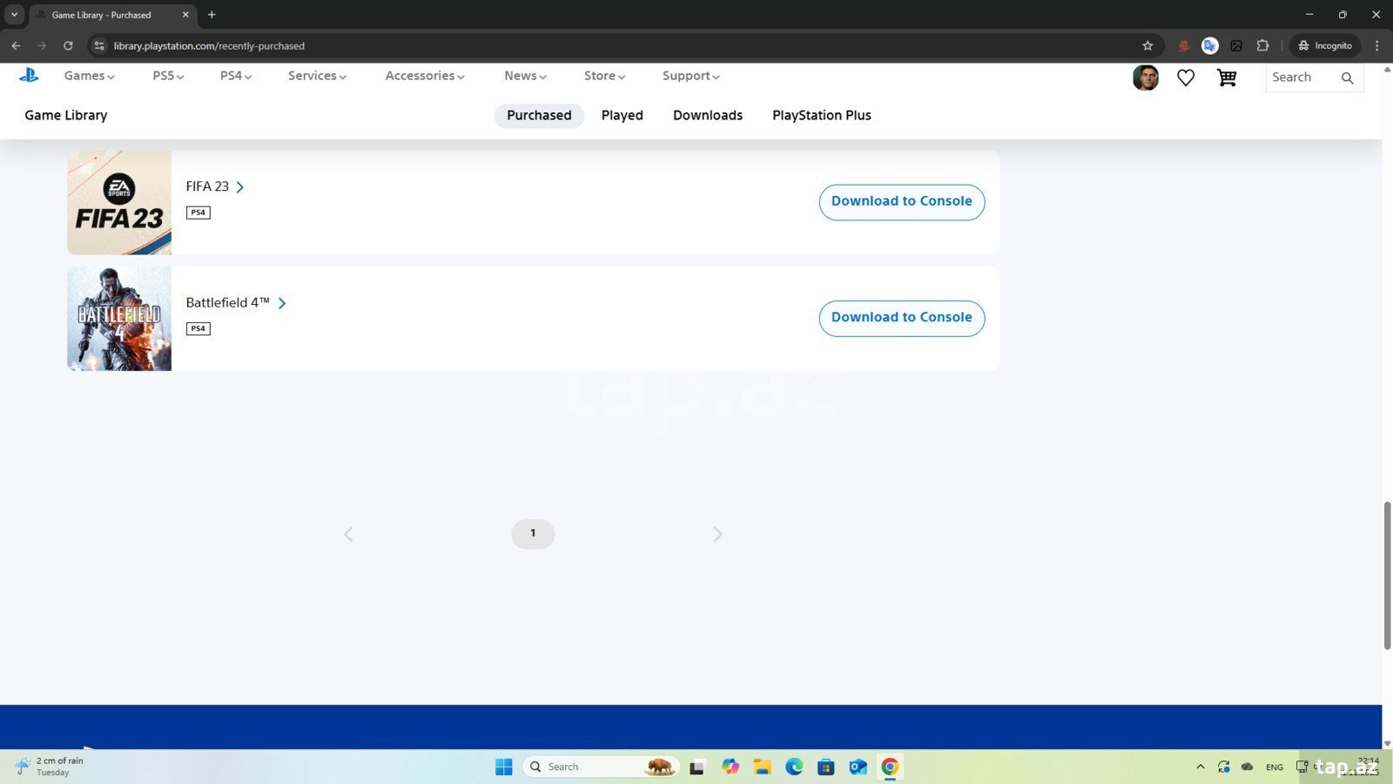Open the FIFA 23 title link
1393x784 pixels.
click(215, 186)
